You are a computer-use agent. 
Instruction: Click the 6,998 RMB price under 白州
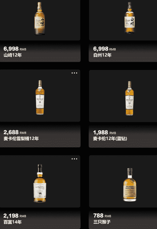pyautogui.click(x=104, y=49)
